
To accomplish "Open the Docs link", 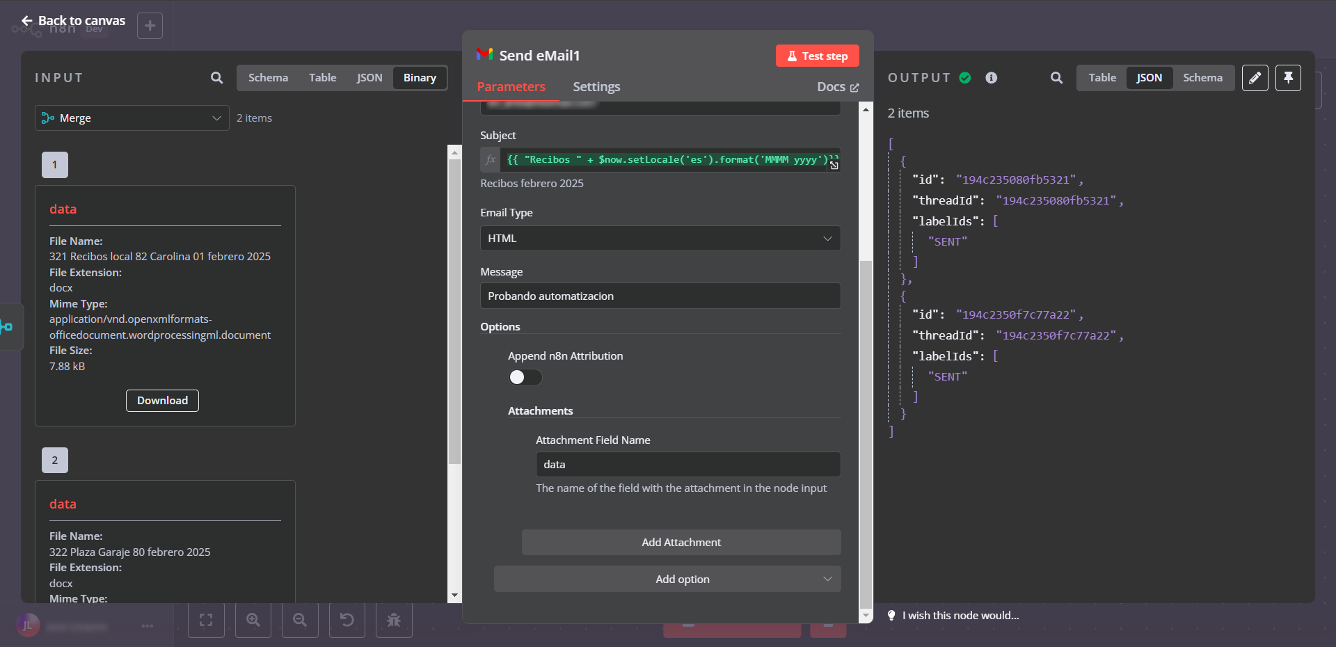I will [x=838, y=87].
